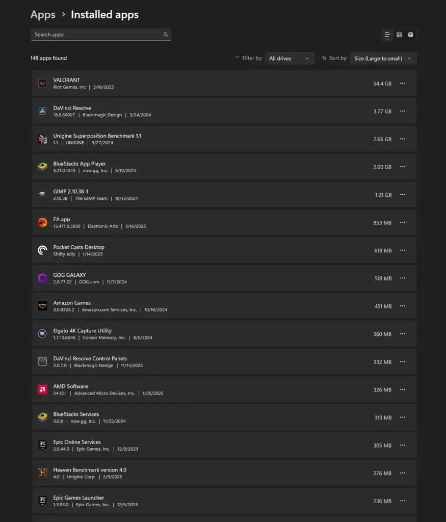Focus the Search apps field

(97, 35)
